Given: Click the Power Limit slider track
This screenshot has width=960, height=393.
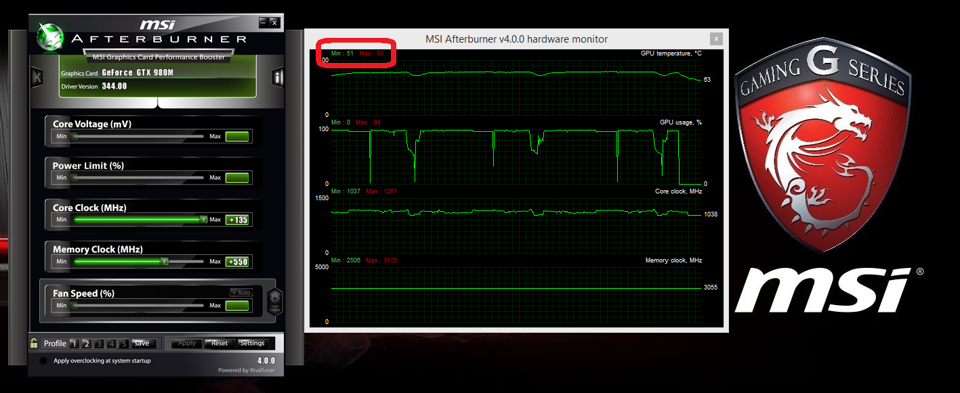Looking at the screenshot, I should [138, 178].
